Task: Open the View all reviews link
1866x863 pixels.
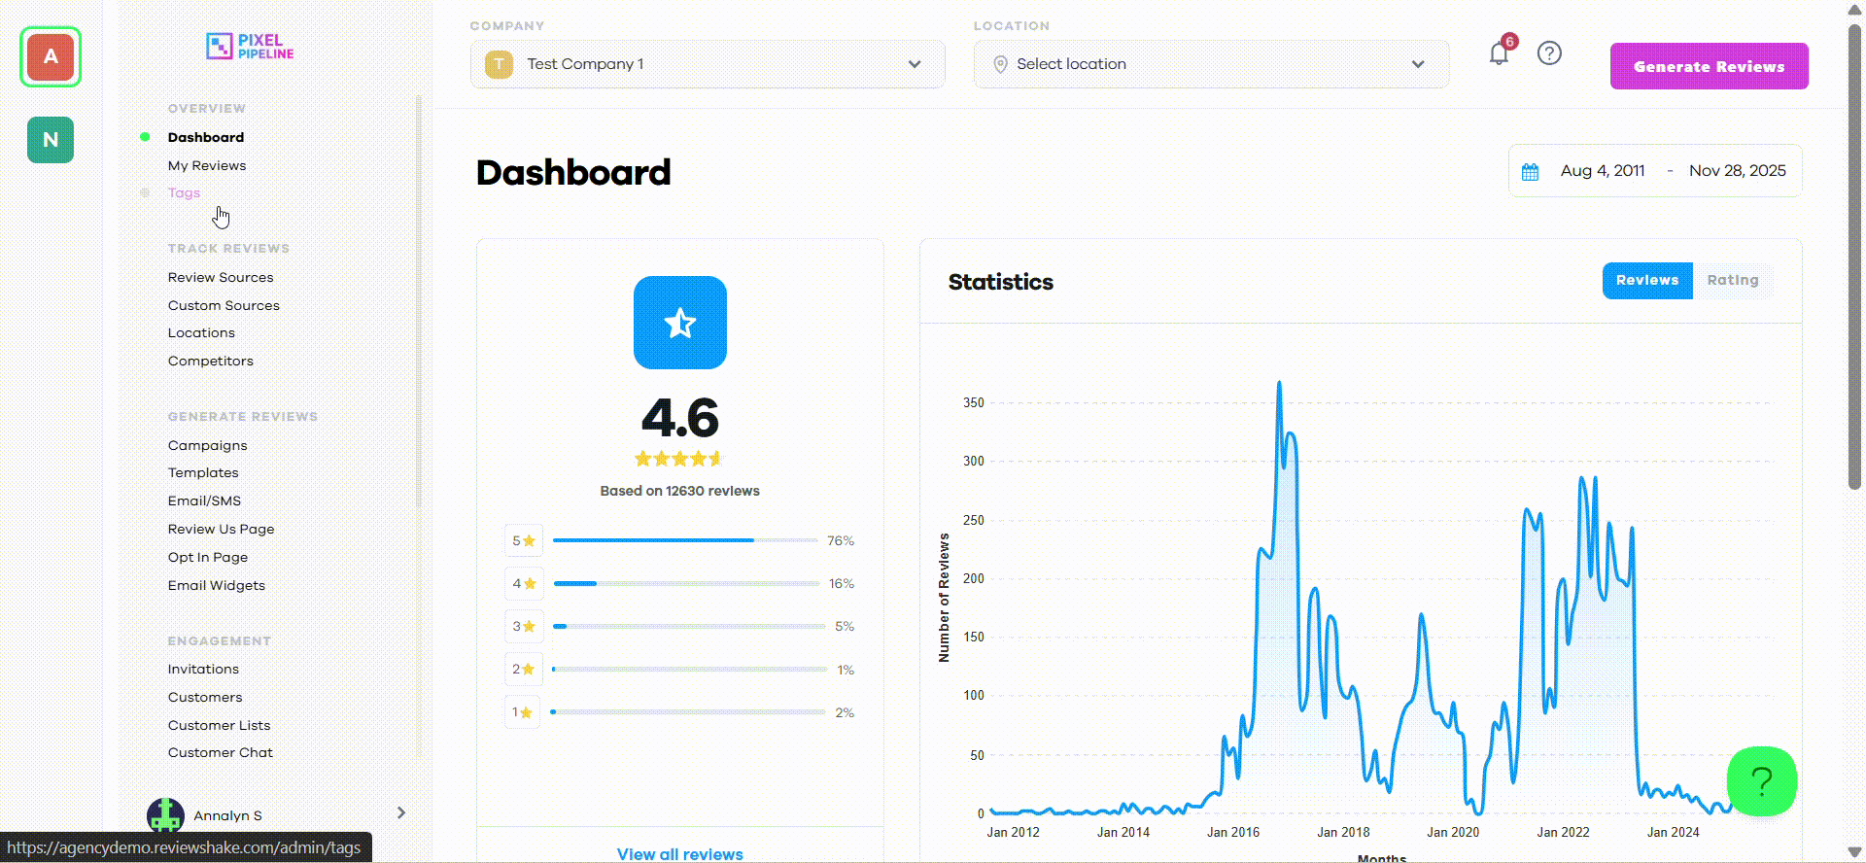Action: pos(680,853)
